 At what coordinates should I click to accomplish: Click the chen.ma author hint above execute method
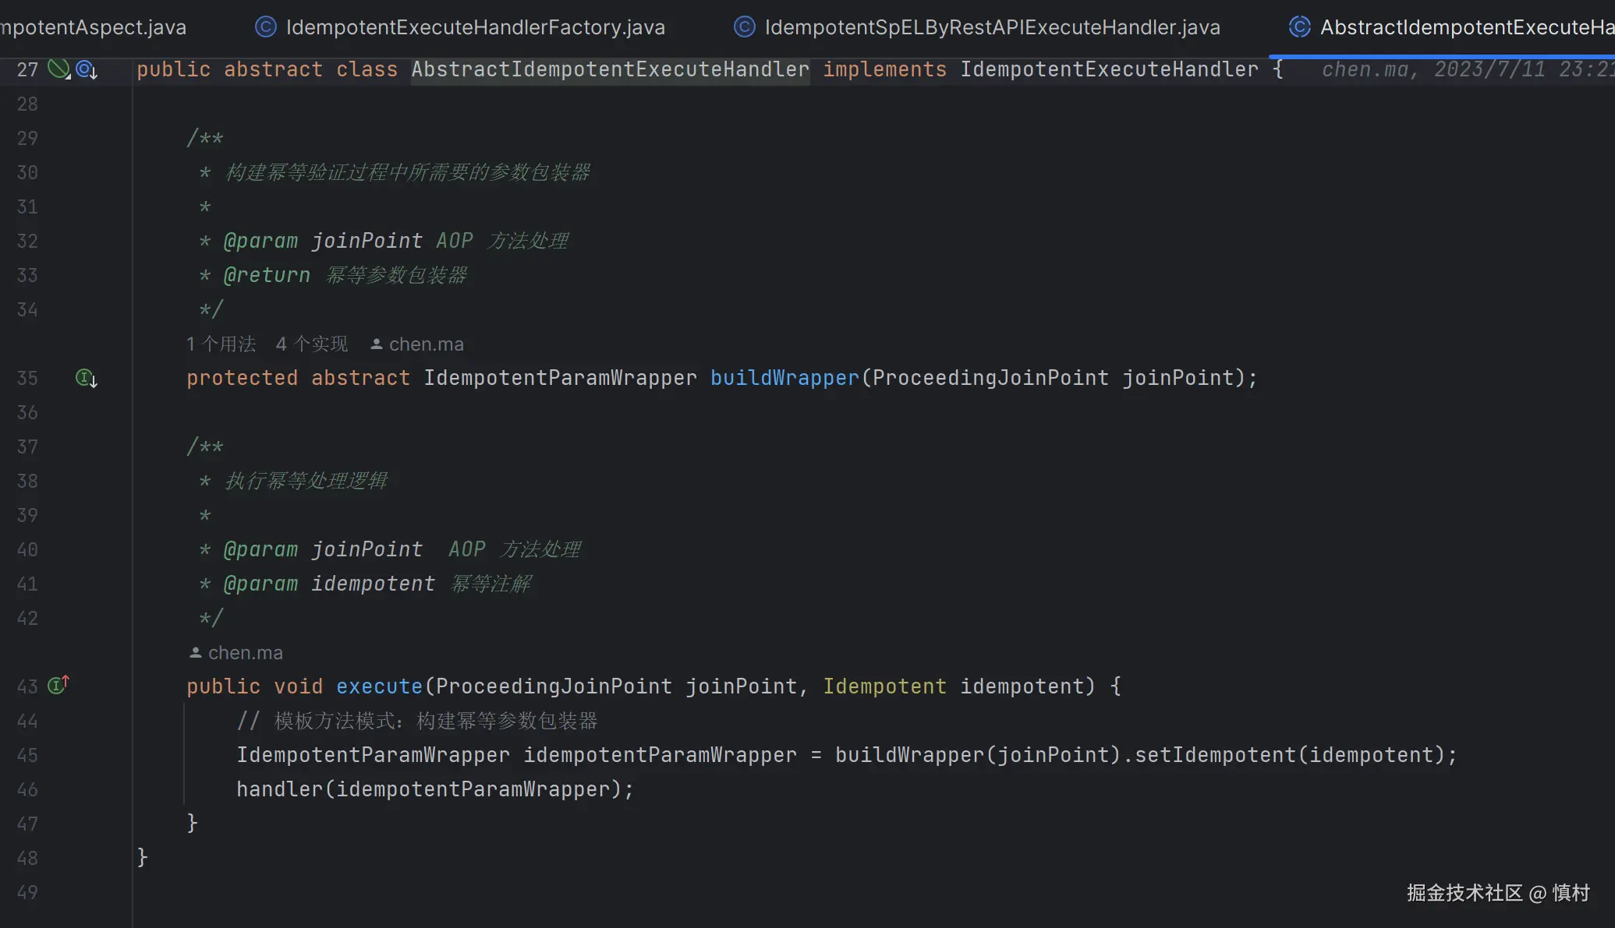pos(245,652)
